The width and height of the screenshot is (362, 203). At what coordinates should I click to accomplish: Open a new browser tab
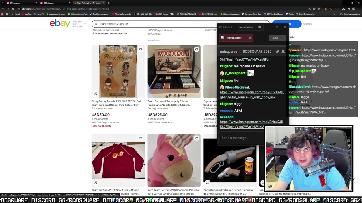109,3
